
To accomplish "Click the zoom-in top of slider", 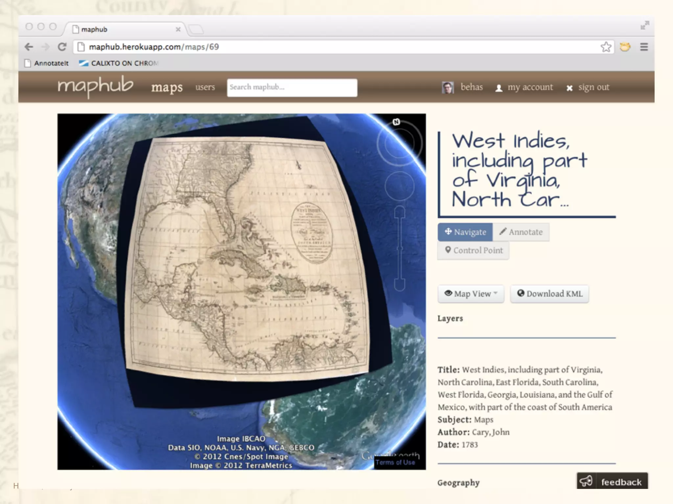I will coord(400,212).
